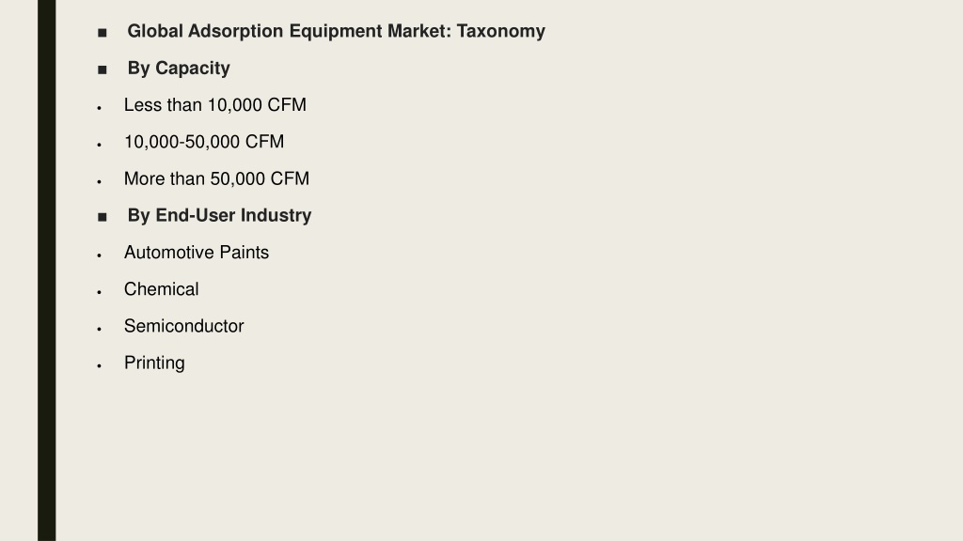The height and width of the screenshot is (541, 963).
Task: Select the 10,000-50,000 CFM bullet text
Action: click(x=204, y=142)
